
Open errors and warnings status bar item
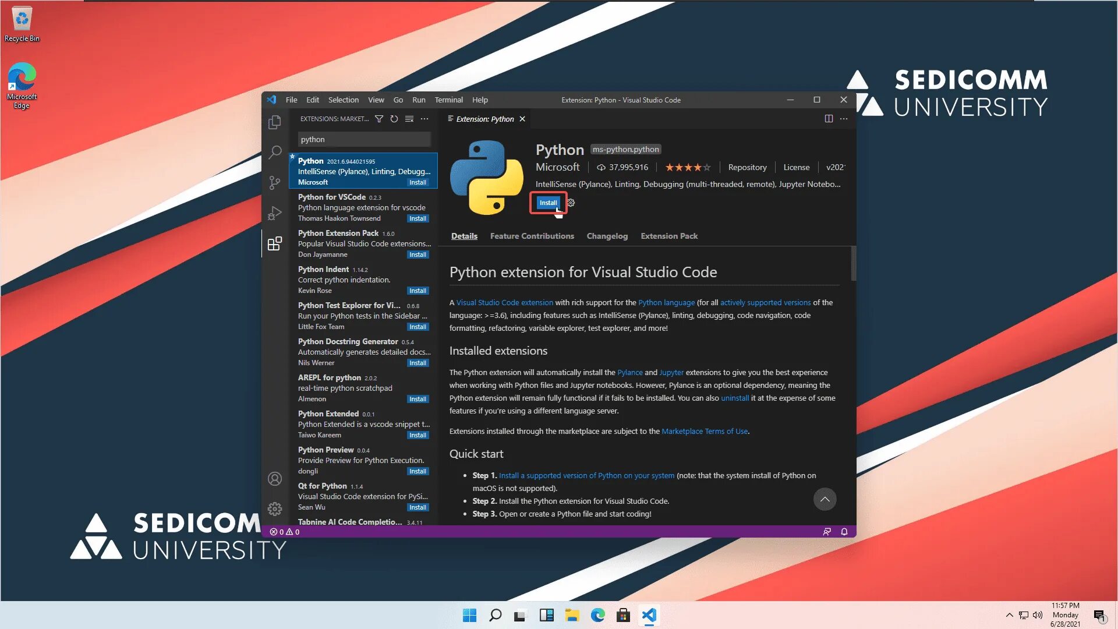(x=285, y=532)
